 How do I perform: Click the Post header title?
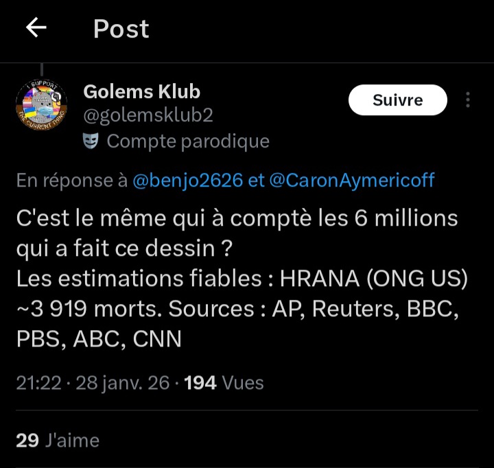tap(121, 29)
